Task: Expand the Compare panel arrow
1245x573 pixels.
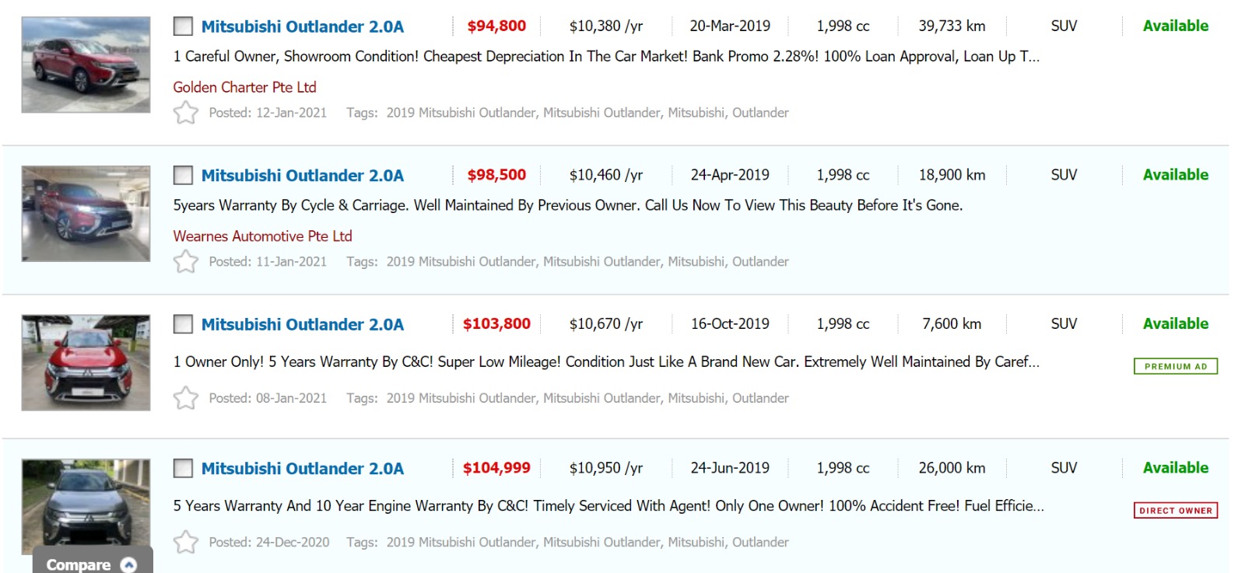Action: (x=129, y=564)
